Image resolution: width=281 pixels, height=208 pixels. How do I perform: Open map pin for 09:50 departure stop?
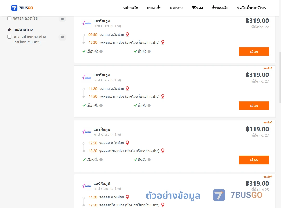pos(127,34)
